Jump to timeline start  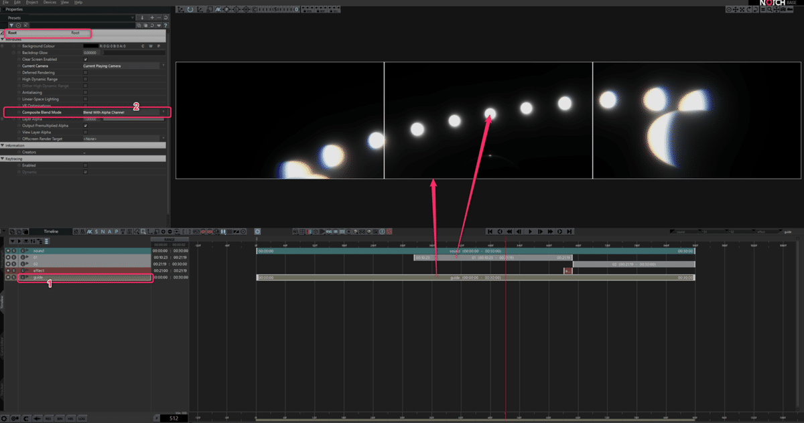490,232
